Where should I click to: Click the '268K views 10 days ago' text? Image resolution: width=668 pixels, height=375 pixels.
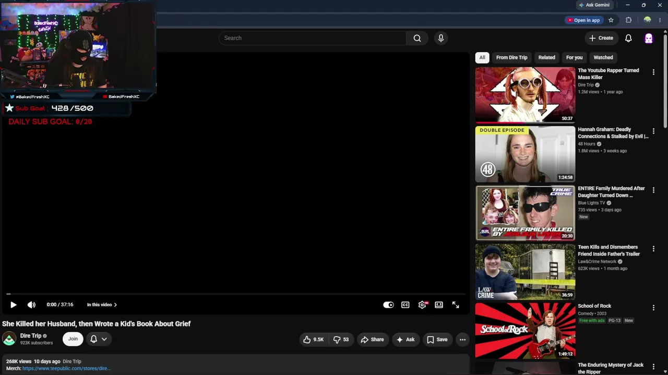33,361
